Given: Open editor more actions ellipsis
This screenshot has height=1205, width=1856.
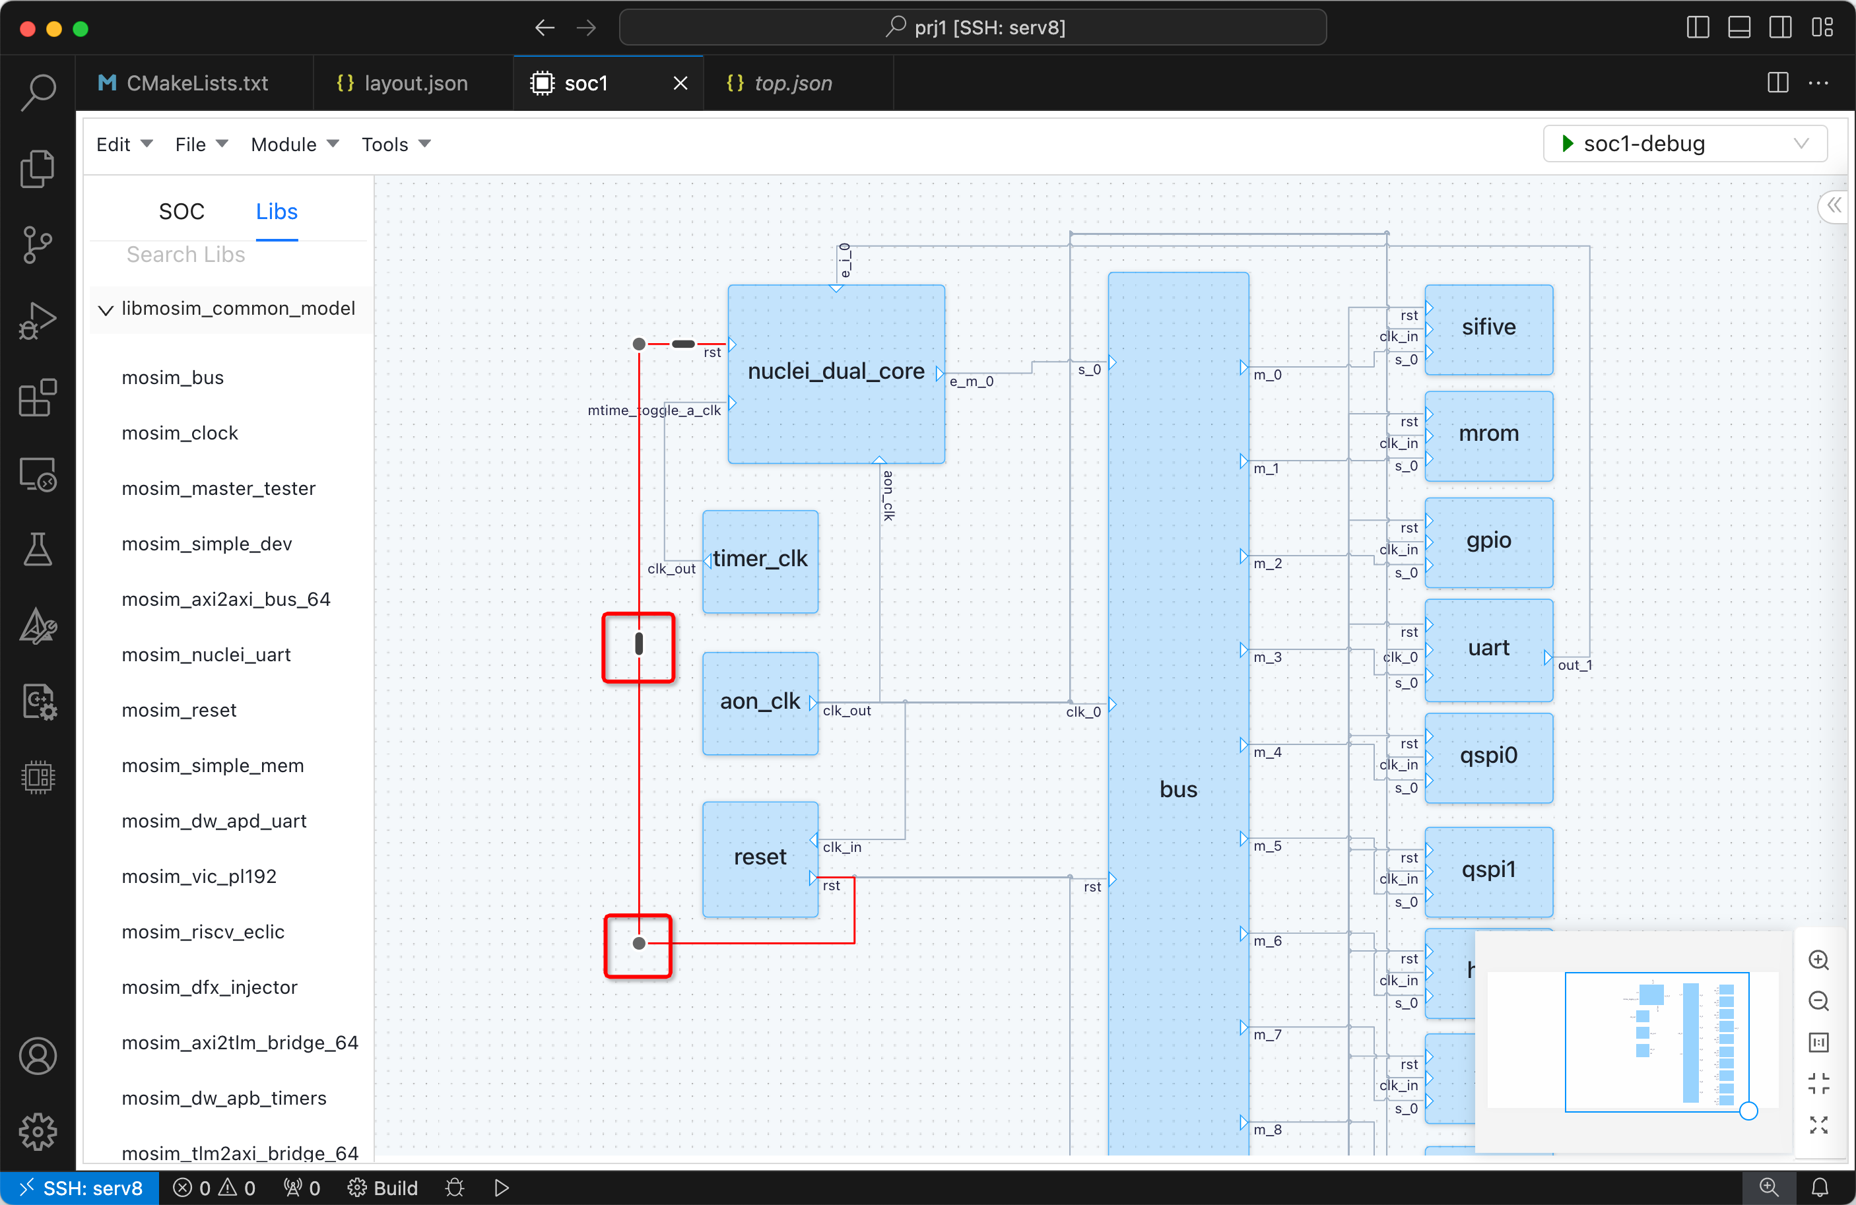Looking at the screenshot, I should 1818,82.
